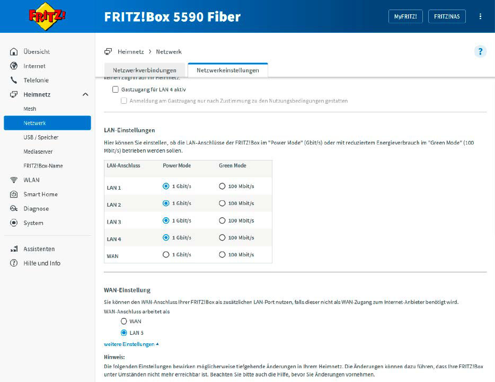Select 1 Gbit/s for LAN 3
This screenshot has width=495, height=382.
click(x=166, y=220)
